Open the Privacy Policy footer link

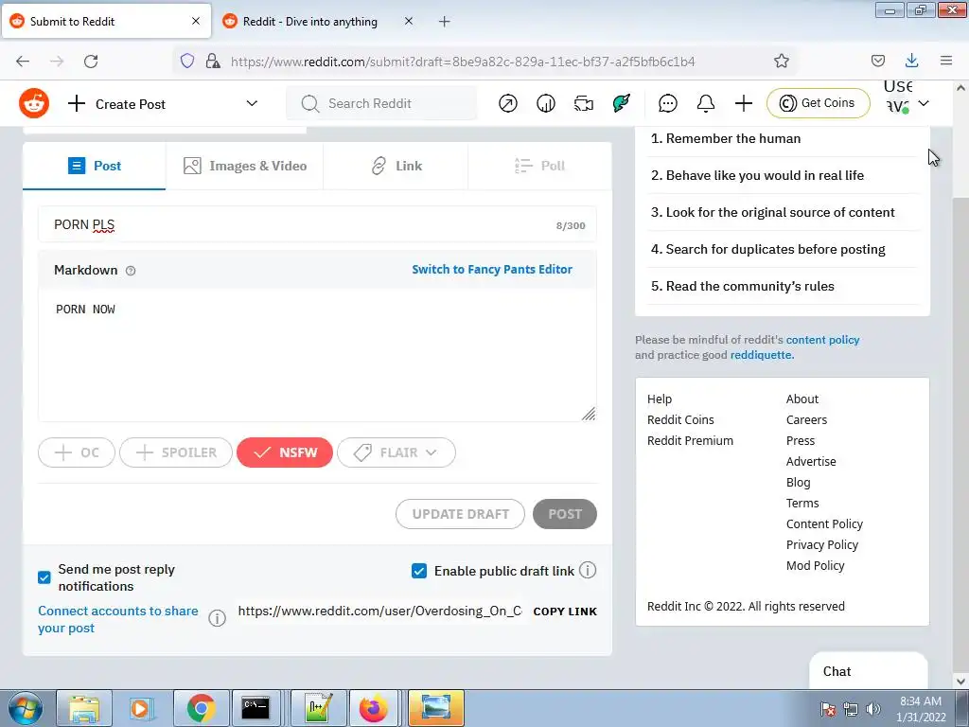point(822,544)
